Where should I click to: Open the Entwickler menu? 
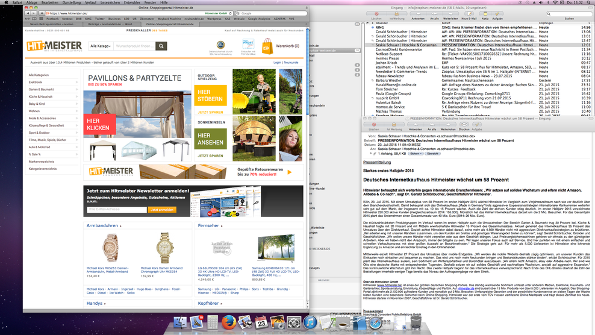point(132,2)
